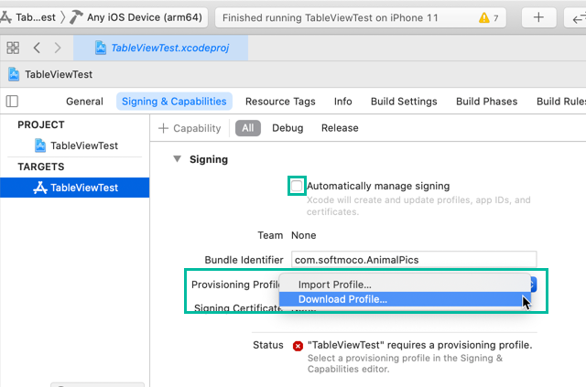Viewport: 586px width, 387px height.
Task: Add a capability with + Capability
Action: pyautogui.click(x=190, y=128)
